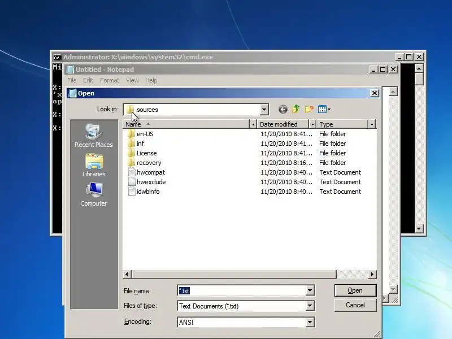Open the Encoding dropdown
The width and height of the screenshot is (452, 339).
click(310, 322)
